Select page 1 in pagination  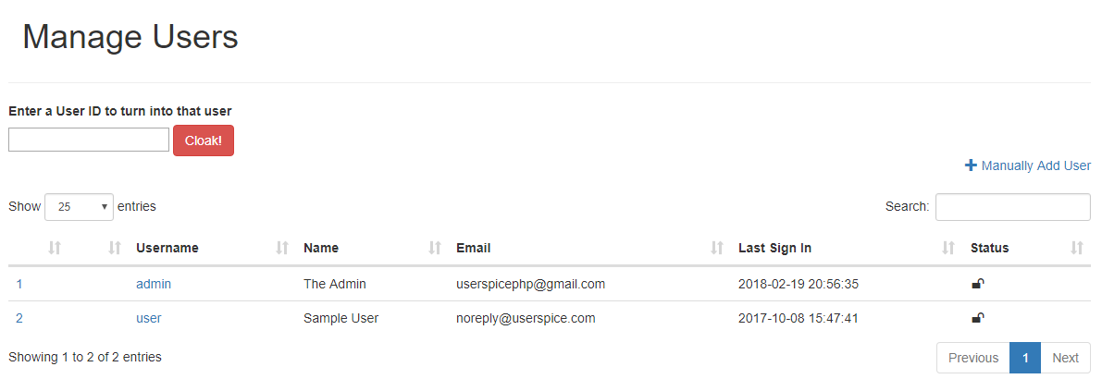[1025, 358]
